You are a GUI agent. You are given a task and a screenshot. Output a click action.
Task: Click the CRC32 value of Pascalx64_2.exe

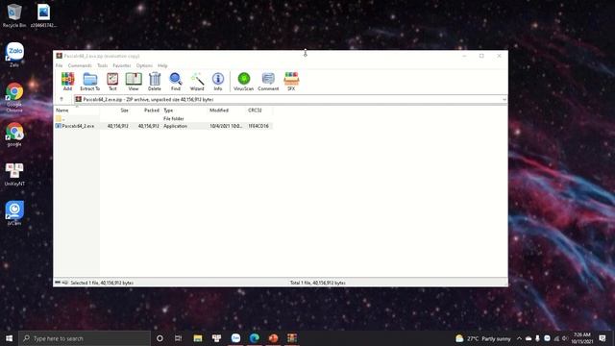258,126
